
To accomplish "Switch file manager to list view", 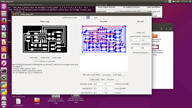I will coord(166,29).
